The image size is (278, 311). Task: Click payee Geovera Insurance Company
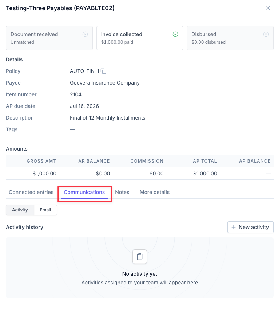tap(105, 83)
